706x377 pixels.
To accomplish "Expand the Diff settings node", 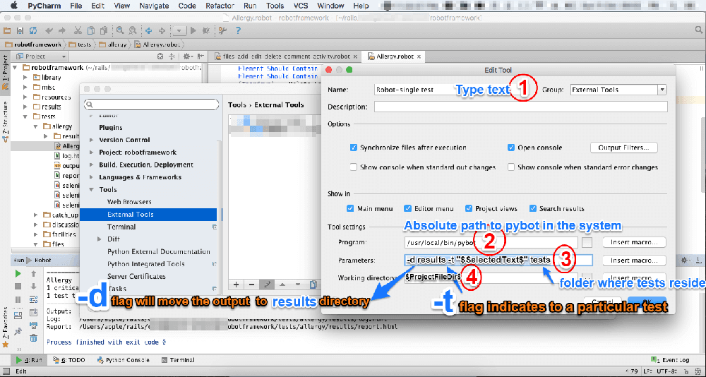I will (100, 239).
